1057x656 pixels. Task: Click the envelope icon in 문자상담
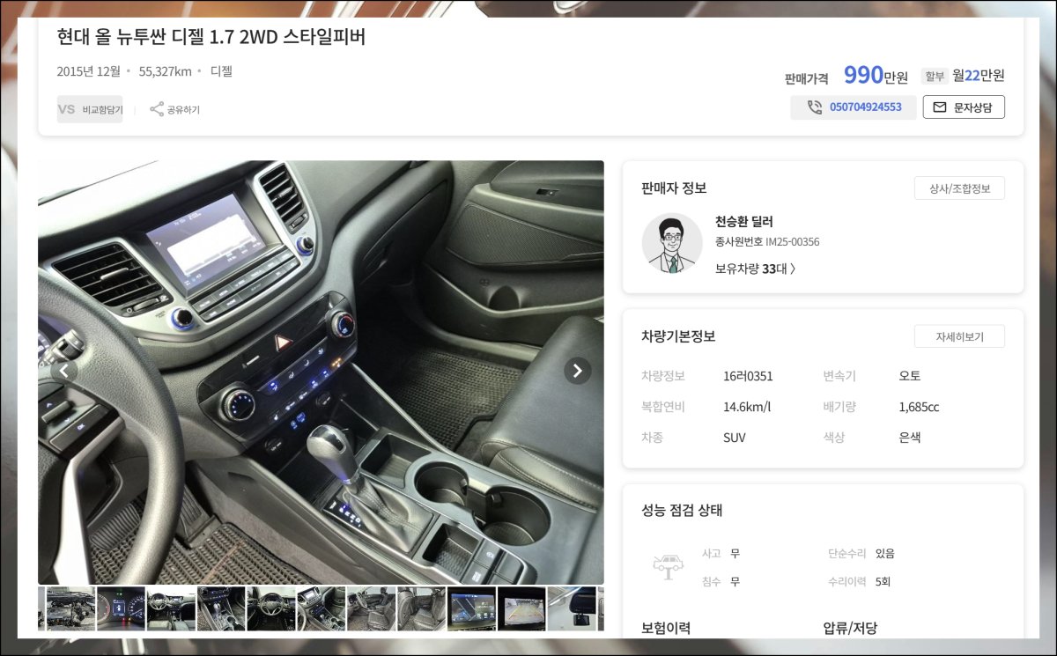[940, 107]
